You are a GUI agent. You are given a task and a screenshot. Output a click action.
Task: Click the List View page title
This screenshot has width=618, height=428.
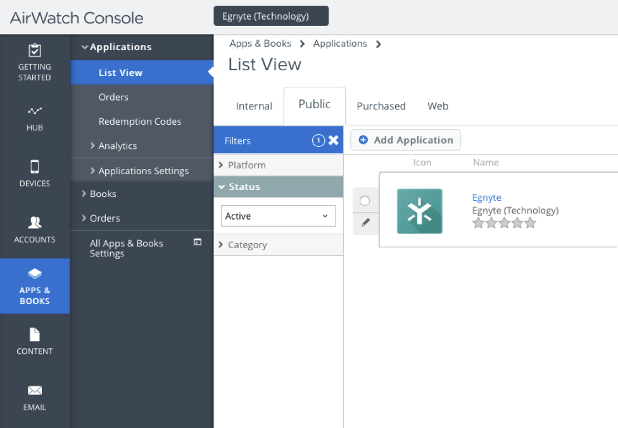(265, 64)
